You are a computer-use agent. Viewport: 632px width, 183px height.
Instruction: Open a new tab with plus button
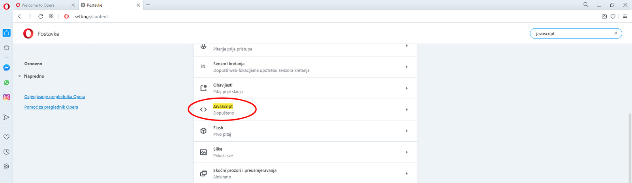148,5
